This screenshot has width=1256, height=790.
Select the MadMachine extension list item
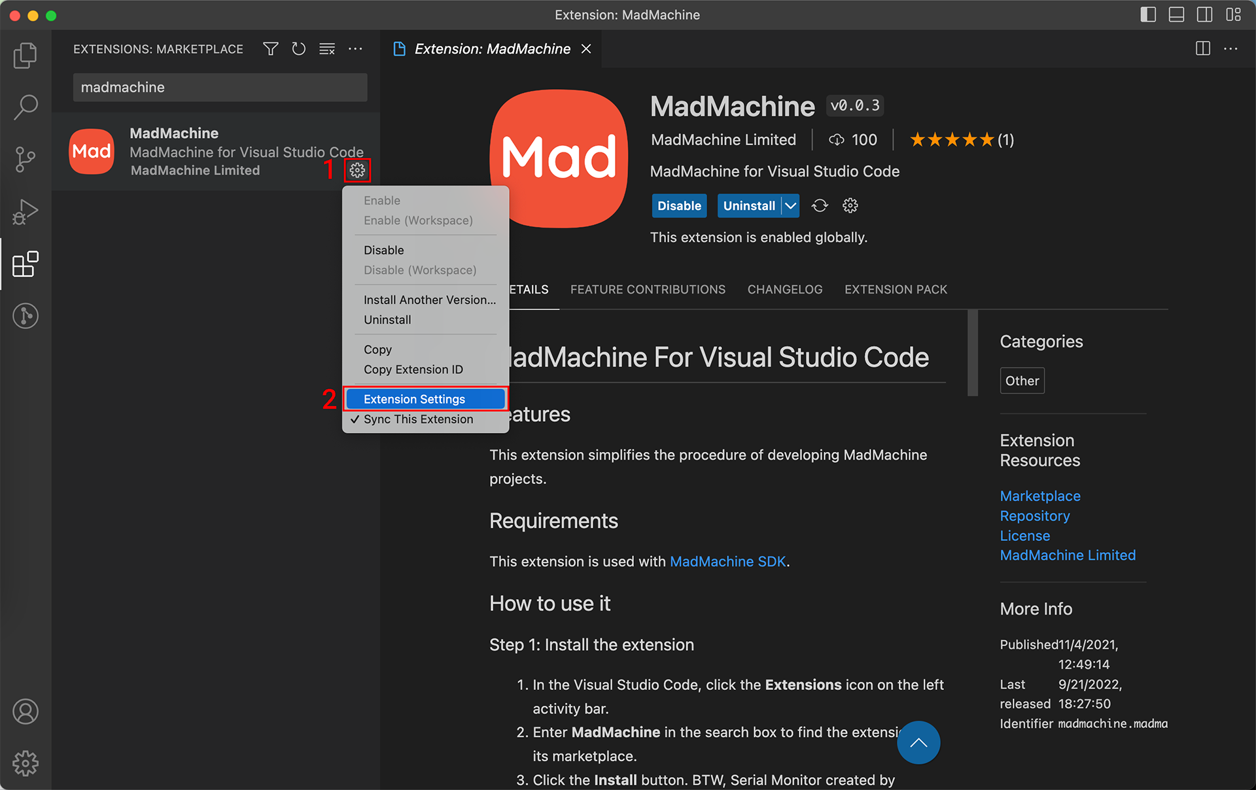coord(216,152)
